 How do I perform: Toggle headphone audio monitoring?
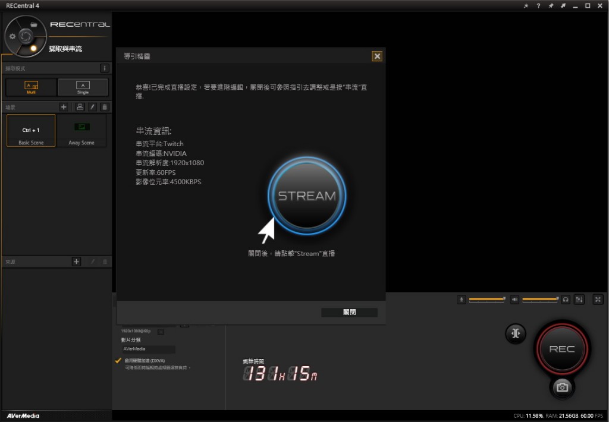coord(566,300)
